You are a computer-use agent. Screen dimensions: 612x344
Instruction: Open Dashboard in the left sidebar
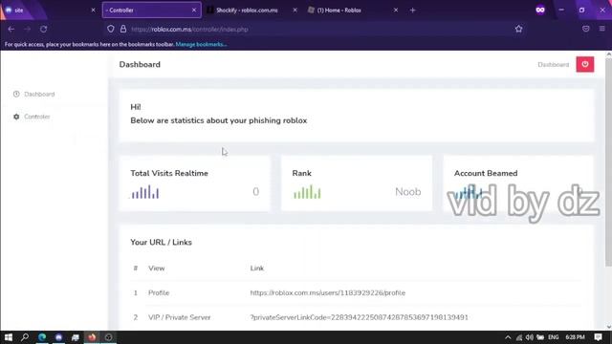pos(39,94)
